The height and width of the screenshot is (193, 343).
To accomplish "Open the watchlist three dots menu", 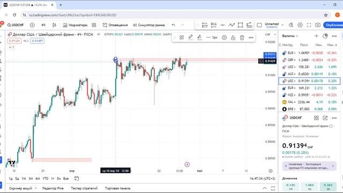I will (x=334, y=36).
